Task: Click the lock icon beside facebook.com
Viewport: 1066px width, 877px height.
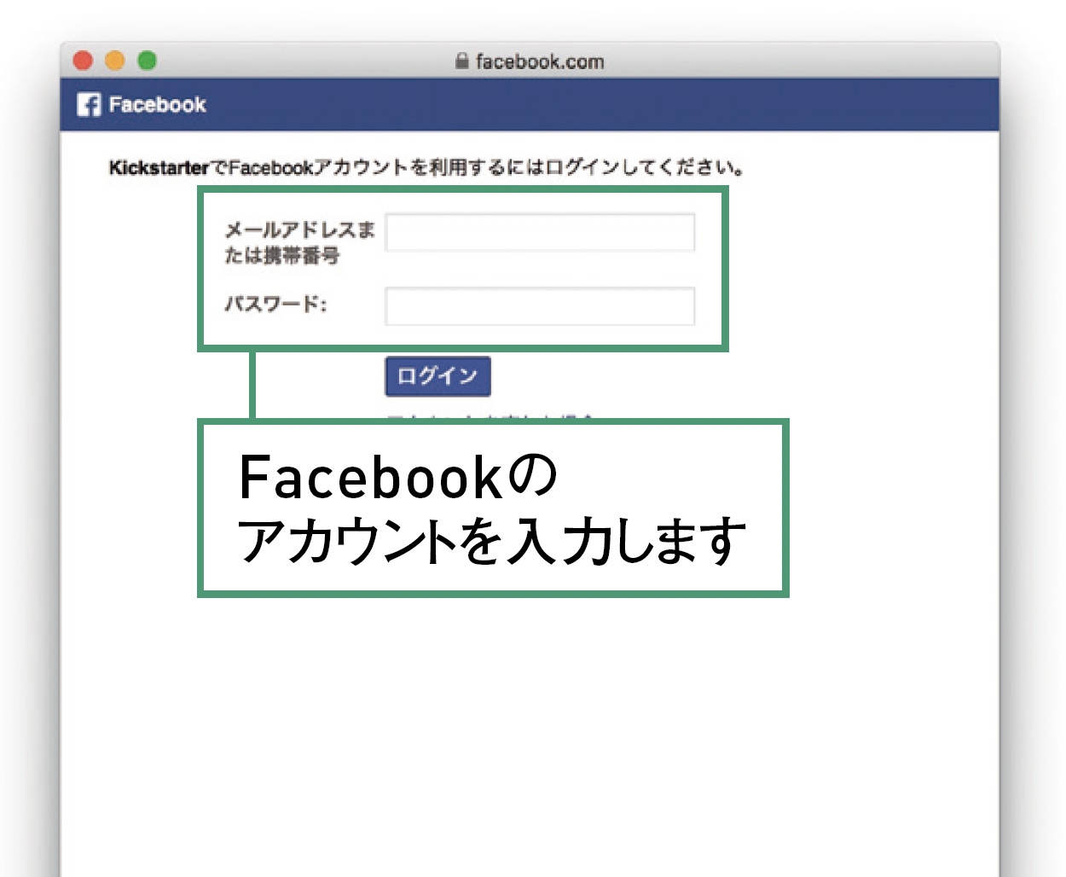Action: point(461,61)
